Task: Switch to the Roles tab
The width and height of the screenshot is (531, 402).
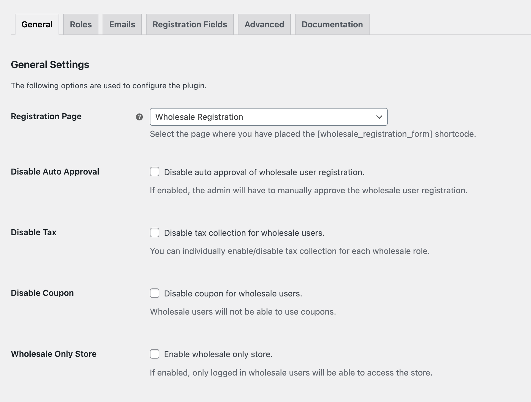Action: 81,24
